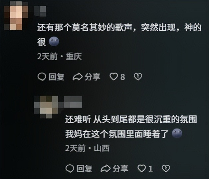Viewport: 209px width, 179px height.
Task: Click the share arrow icon under Chongqing comment
Action: tap(78, 77)
